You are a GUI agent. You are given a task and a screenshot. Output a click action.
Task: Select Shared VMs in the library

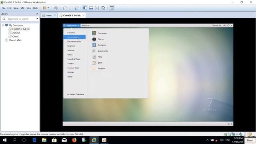15,40
